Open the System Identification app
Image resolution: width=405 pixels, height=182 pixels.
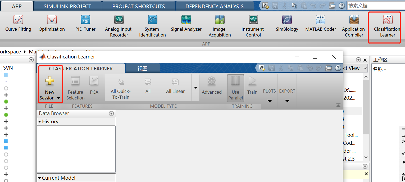[x=153, y=26]
